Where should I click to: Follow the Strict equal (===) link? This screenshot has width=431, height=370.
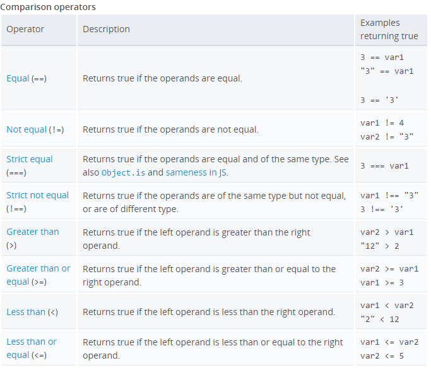click(x=30, y=159)
